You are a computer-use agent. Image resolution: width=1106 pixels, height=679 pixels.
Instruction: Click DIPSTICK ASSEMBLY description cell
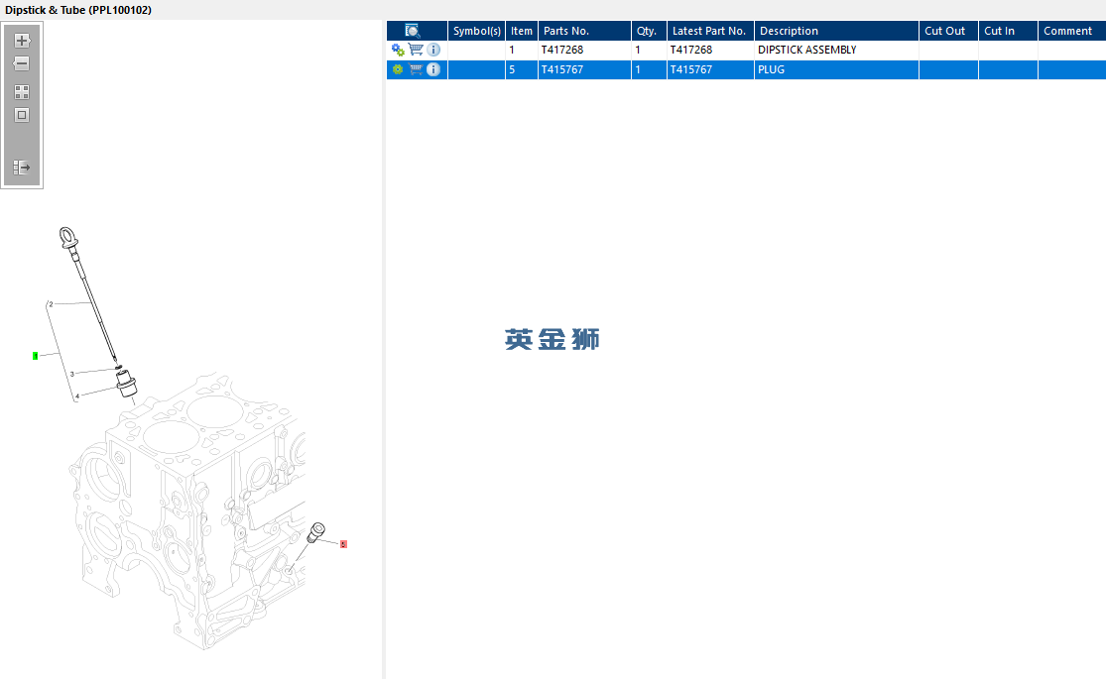836,51
